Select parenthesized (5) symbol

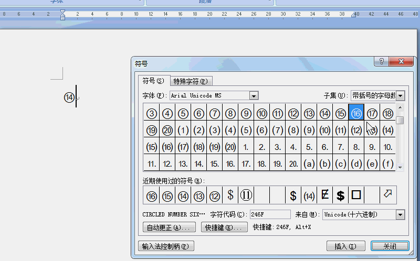click(246, 130)
